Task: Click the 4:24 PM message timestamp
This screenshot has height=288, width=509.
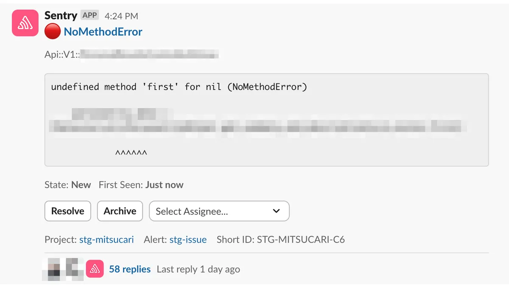Action: pyautogui.click(x=121, y=16)
